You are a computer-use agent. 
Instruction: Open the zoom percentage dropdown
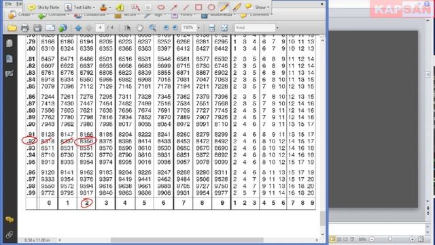tap(198, 28)
